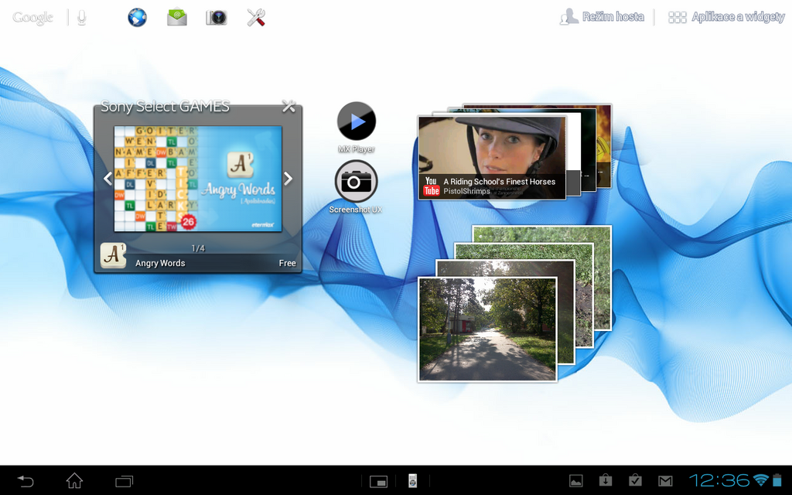Open the top photo in the photo stack widget

[x=487, y=328]
